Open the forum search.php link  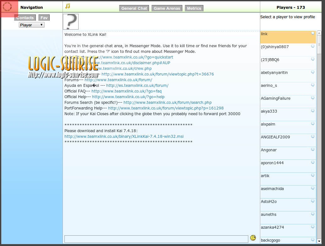point(168,102)
